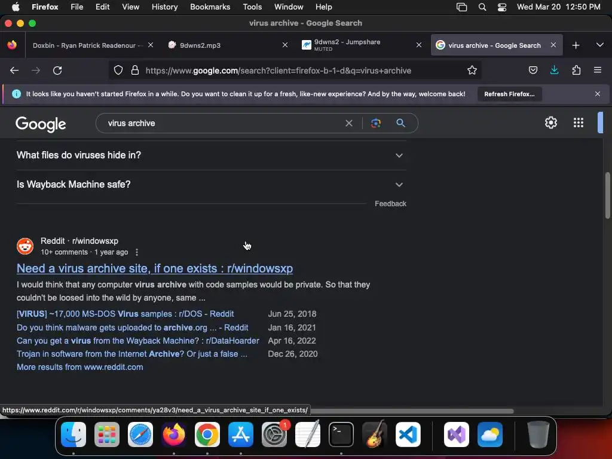This screenshot has height=459, width=612.
Task: Click the horizontal scrollbar at page bottom
Action: [x=412, y=411]
